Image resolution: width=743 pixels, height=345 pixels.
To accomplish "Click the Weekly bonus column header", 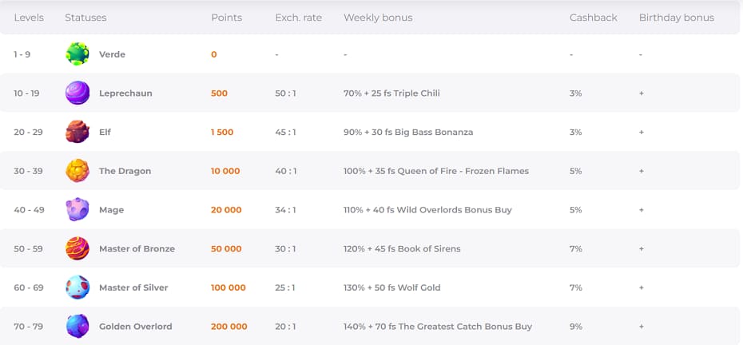I will (x=378, y=18).
